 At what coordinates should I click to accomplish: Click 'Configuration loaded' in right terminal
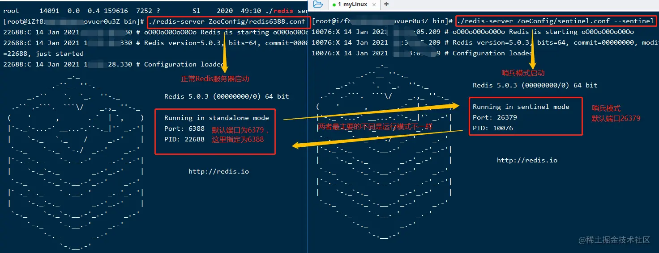[492, 53]
